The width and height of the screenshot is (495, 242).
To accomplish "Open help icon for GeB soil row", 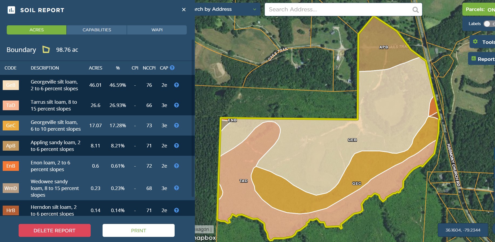I will [x=177, y=85].
